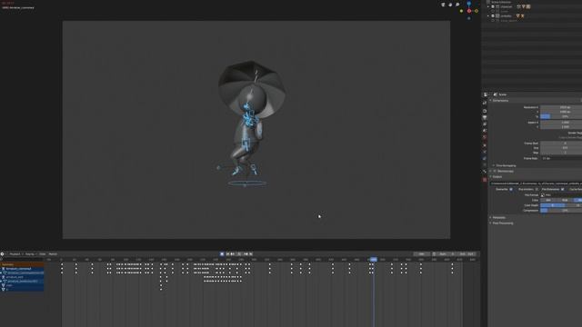Toggle the File Extensions checkbox
The image size is (582, 327).
pyautogui.click(x=563, y=190)
